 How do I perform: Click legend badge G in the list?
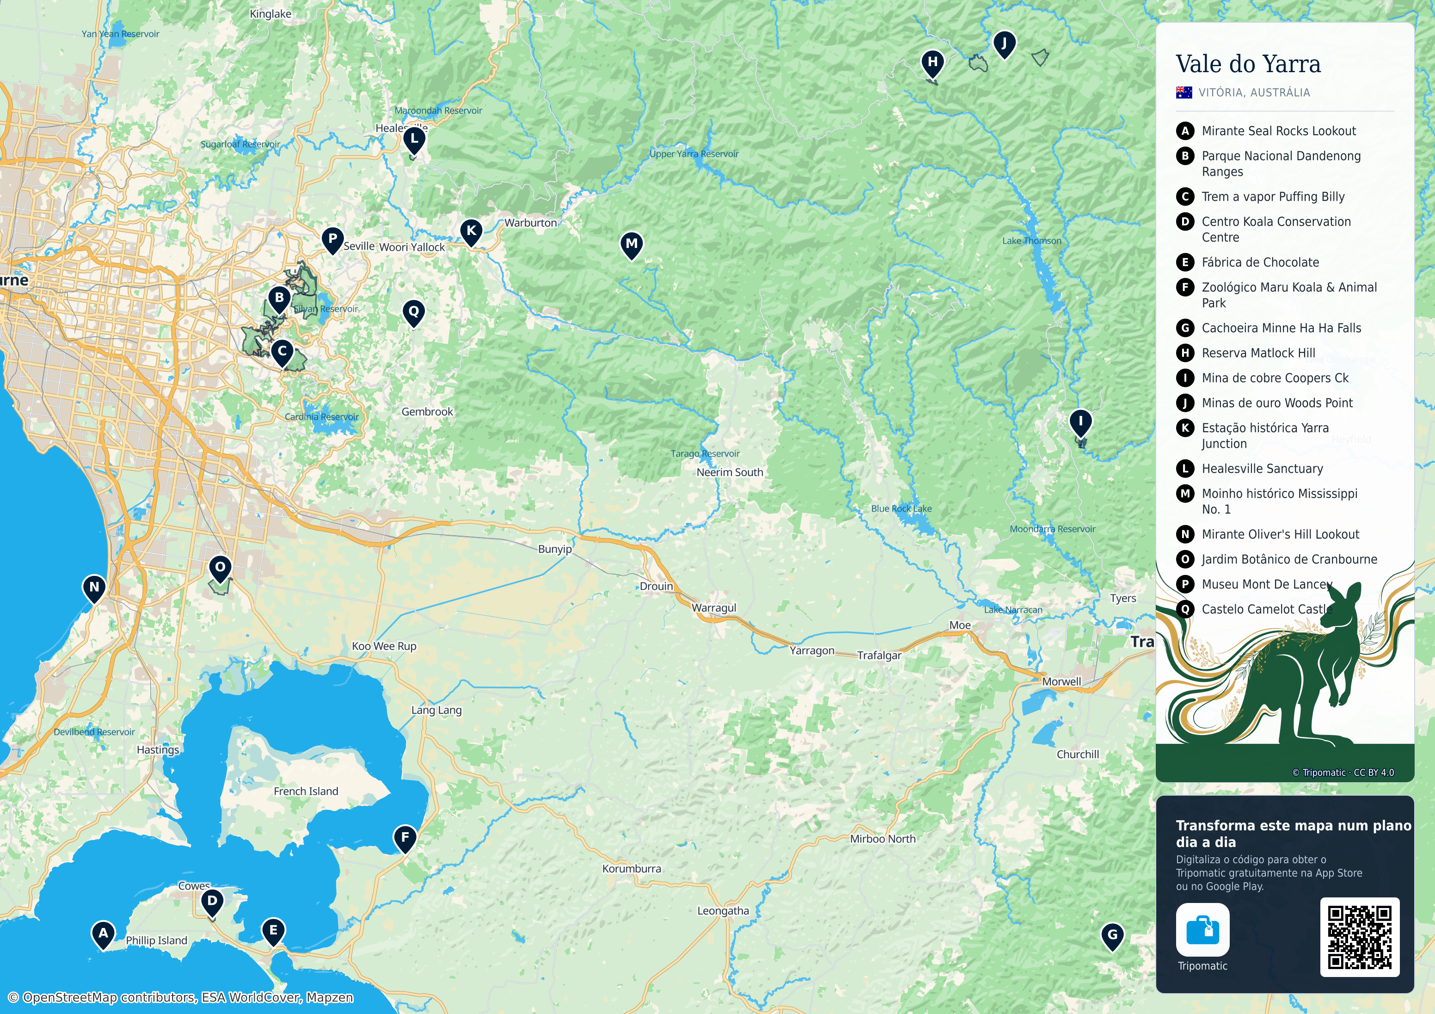(x=1185, y=328)
